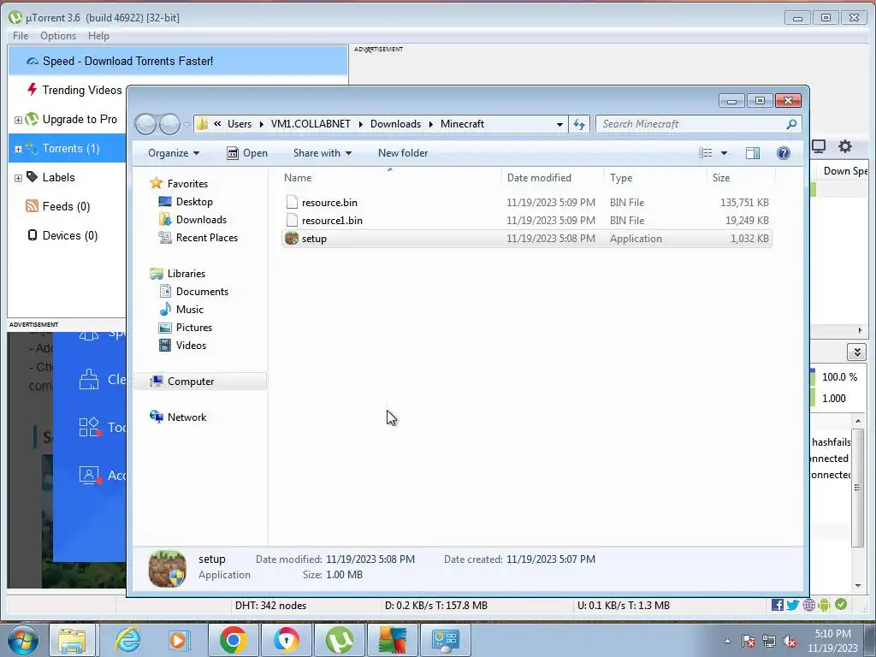Viewport: 876px width, 657px height.
Task: Open uTorrent Twitter icon in status bar
Action: pyautogui.click(x=793, y=605)
